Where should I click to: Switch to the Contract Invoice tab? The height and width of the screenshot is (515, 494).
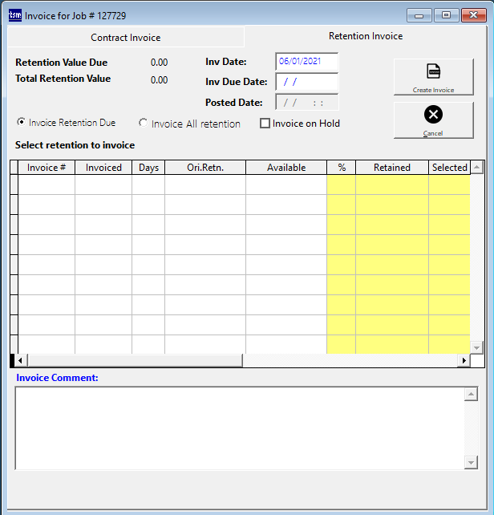125,38
